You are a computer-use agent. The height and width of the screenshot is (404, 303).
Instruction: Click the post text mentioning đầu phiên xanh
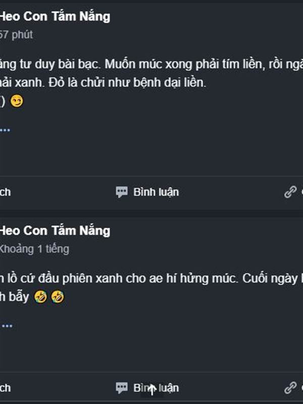151,279
